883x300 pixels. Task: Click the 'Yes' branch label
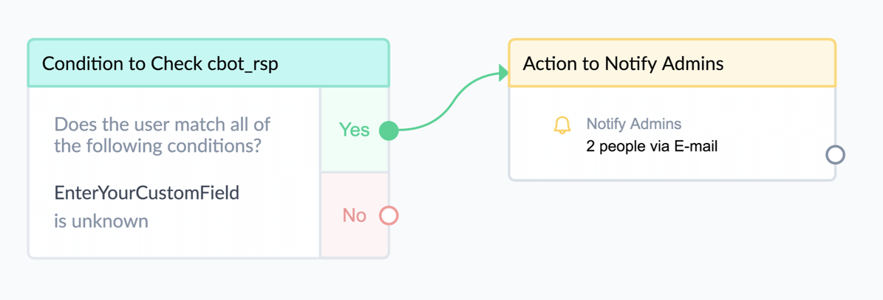(354, 130)
